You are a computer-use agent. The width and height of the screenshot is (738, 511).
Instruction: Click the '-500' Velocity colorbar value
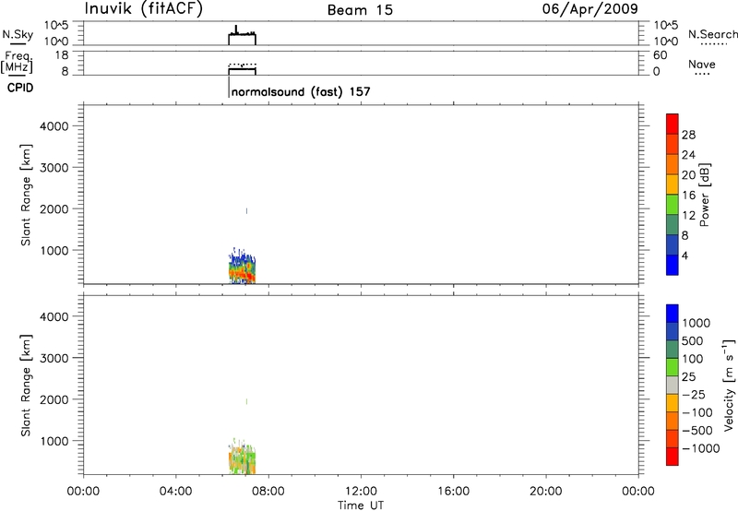(699, 430)
